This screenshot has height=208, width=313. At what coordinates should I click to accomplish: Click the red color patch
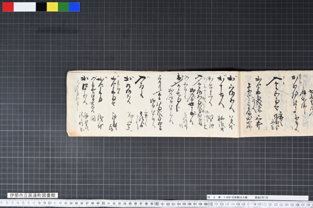click(x=8, y=7)
